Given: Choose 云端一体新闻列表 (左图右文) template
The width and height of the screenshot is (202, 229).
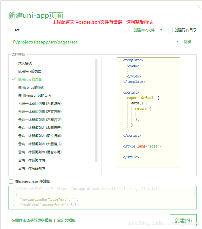Looking at the screenshot, I should (x=40, y=120).
